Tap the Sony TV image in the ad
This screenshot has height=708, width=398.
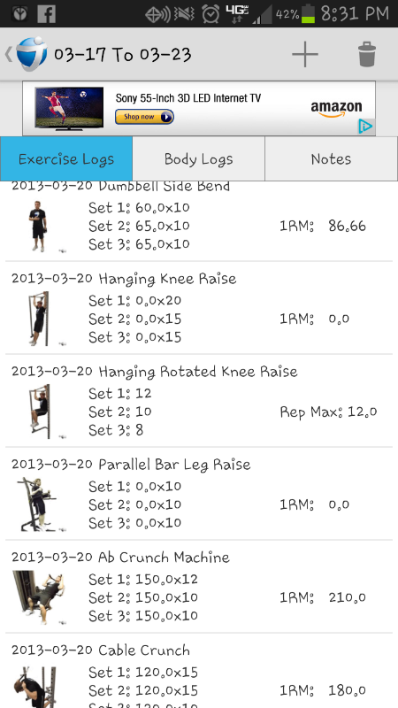click(x=69, y=108)
